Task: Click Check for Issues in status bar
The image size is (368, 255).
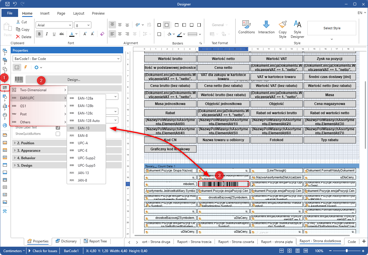Action: click(x=45, y=251)
